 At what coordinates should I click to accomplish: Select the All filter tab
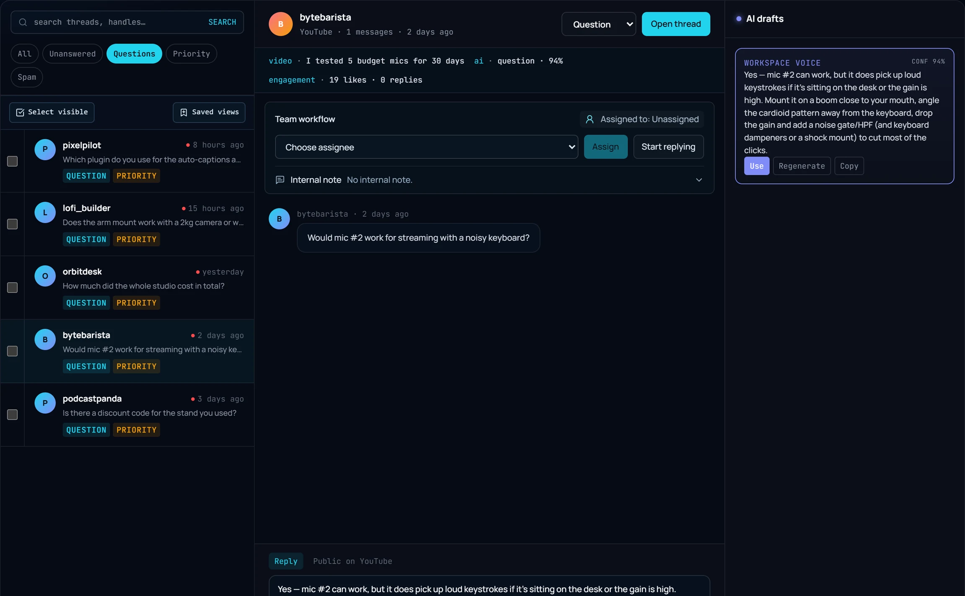coord(25,54)
